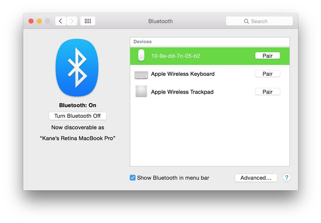Viewport: 321px width, 223px height.
Task: Uncheck Show Bluetooth in menu bar
Action: point(132,178)
